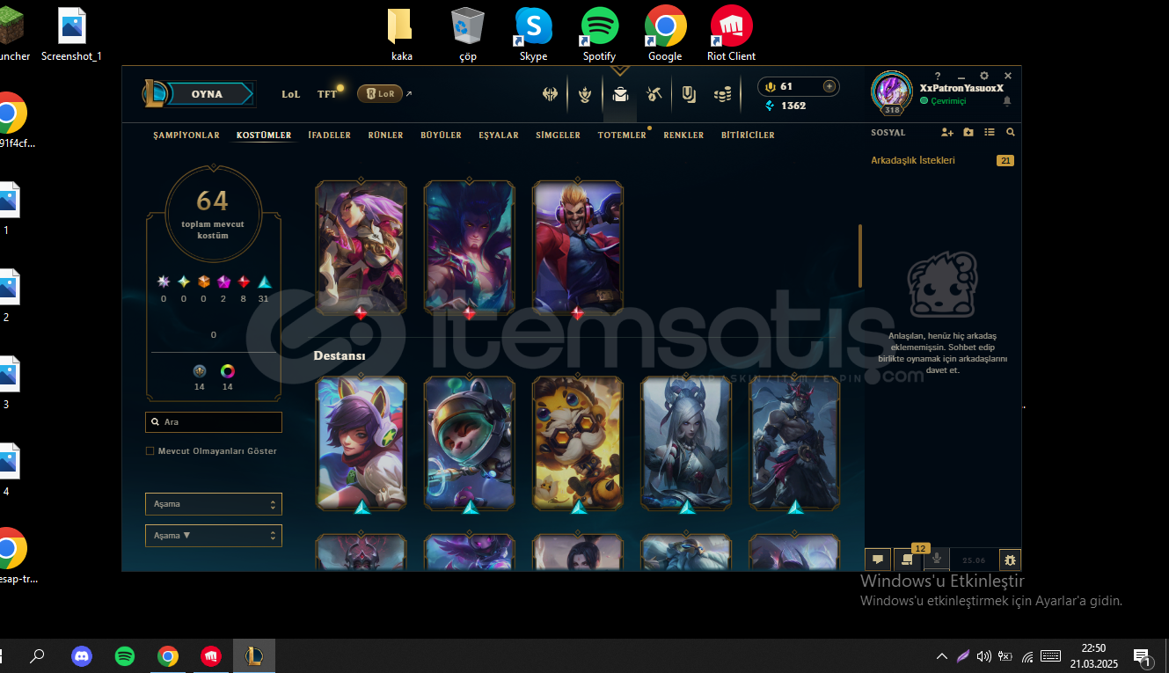The height and width of the screenshot is (673, 1169).
Task: Click the pink legendary gem icon showing 2
Action: tap(223, 282)
